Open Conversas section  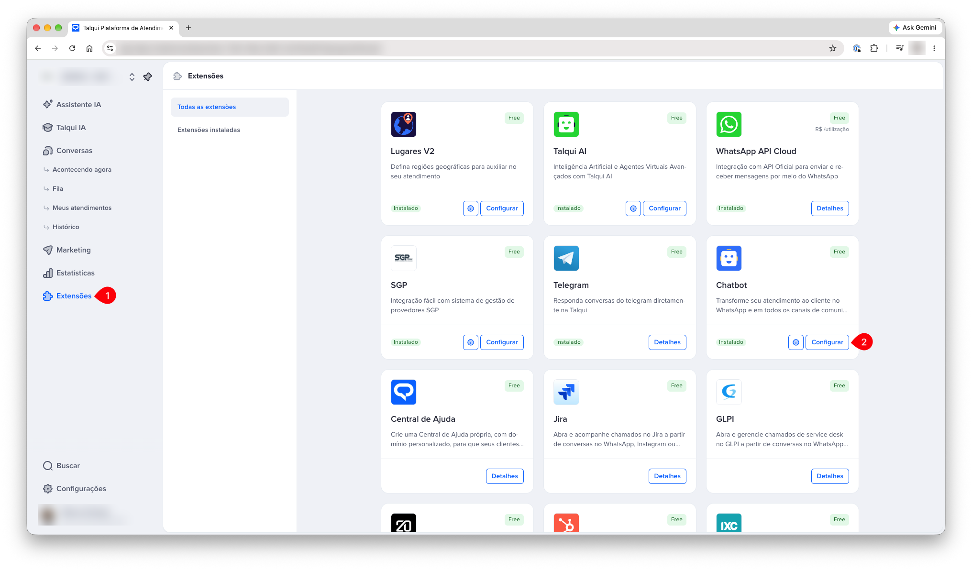pos(67,150)
